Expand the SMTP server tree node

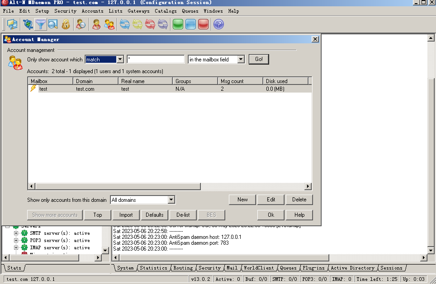point(16,233)
